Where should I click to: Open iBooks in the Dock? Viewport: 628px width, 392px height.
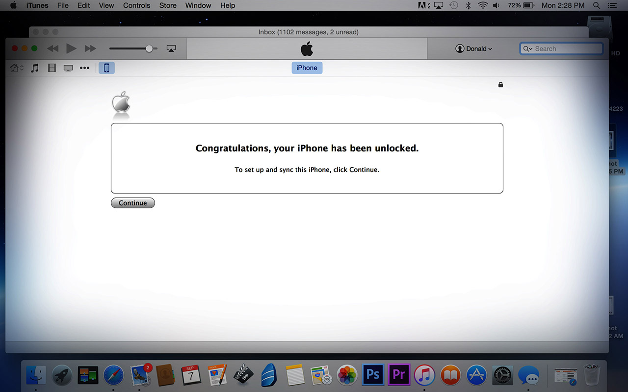[x=450, y=375]
